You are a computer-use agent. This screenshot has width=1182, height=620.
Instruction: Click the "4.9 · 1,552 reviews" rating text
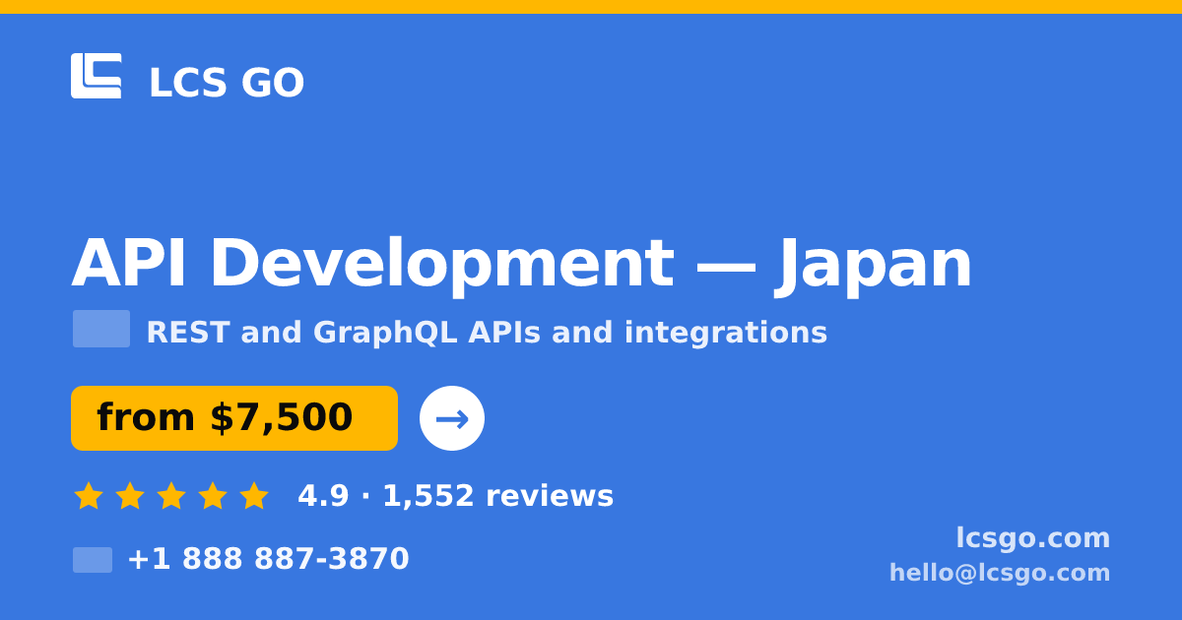tap(456, 496)
